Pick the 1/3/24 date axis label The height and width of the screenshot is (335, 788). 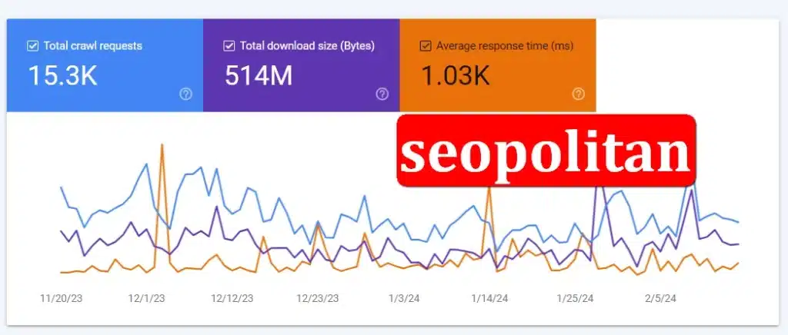point(404,298)
